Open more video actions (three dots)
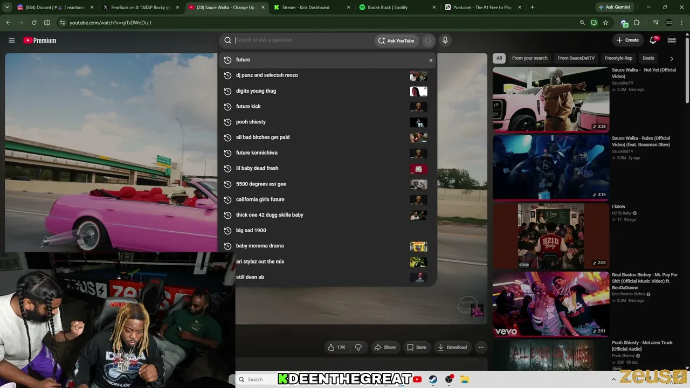Viewport: 690px width, 388px height. click(x=481, y=348)
